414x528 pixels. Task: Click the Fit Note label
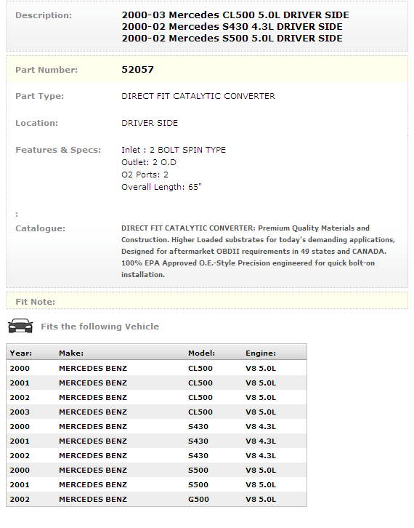36,302
